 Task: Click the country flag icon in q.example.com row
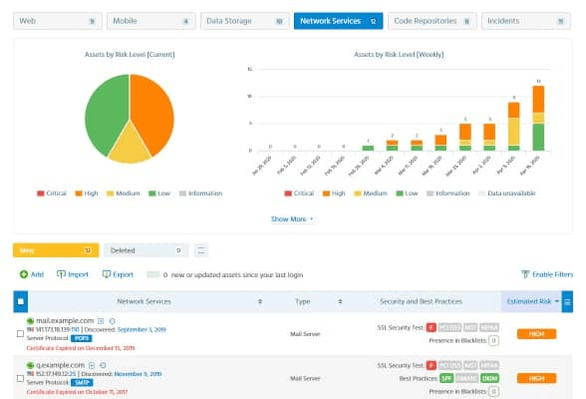click(x=30, y=374)
